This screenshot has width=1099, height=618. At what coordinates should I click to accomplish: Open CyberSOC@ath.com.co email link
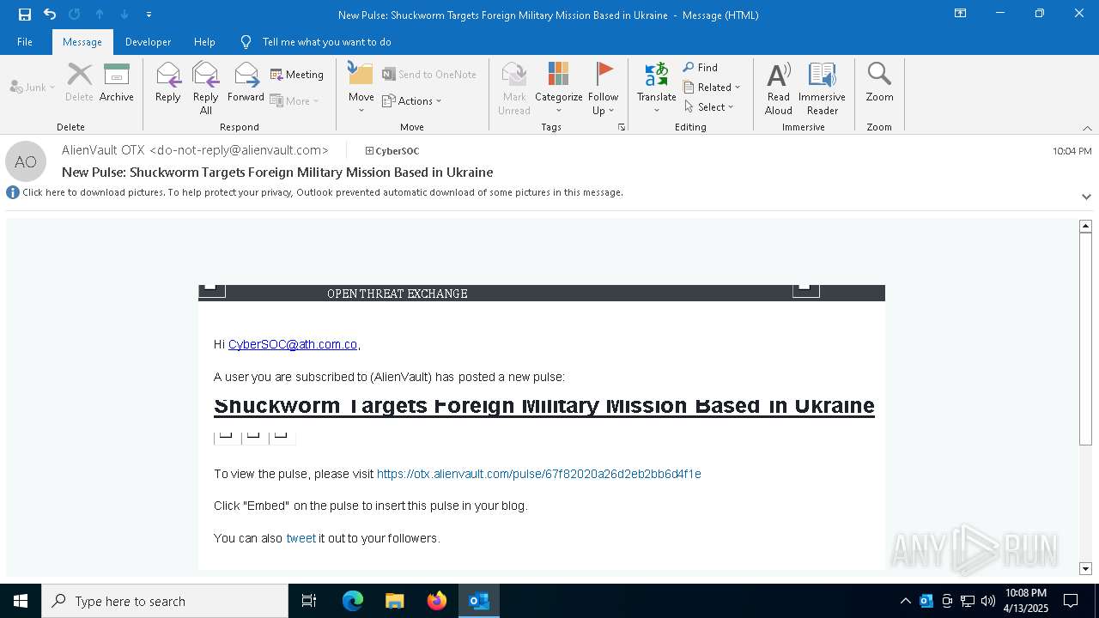click(x=293, y=344)
